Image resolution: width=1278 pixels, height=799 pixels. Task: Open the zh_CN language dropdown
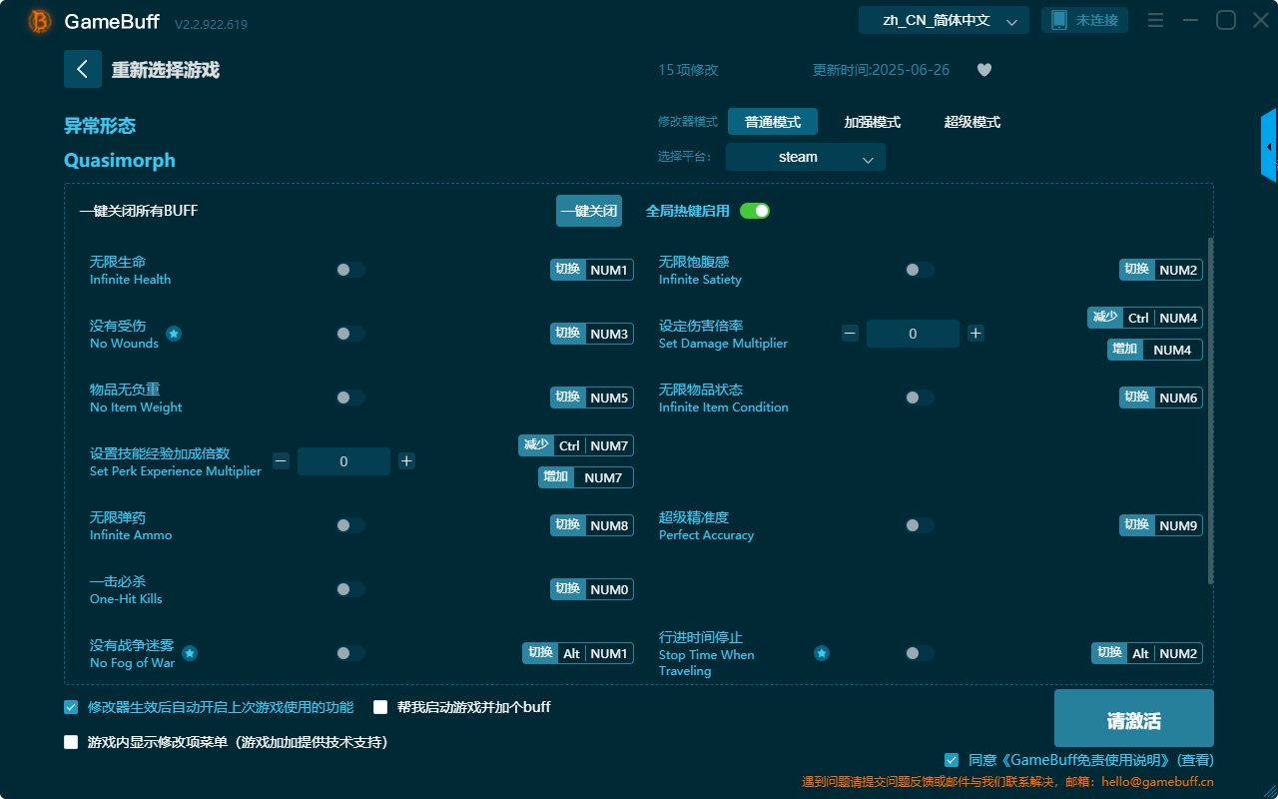coord(944,20)
